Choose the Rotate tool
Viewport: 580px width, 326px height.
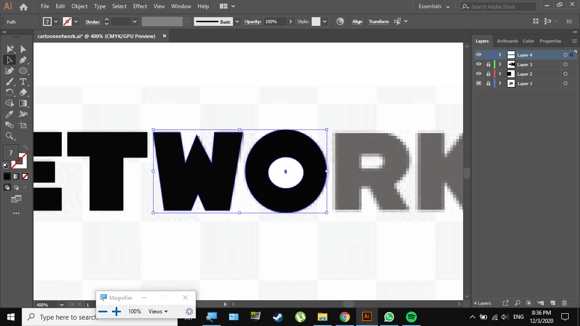coord(10,92)
